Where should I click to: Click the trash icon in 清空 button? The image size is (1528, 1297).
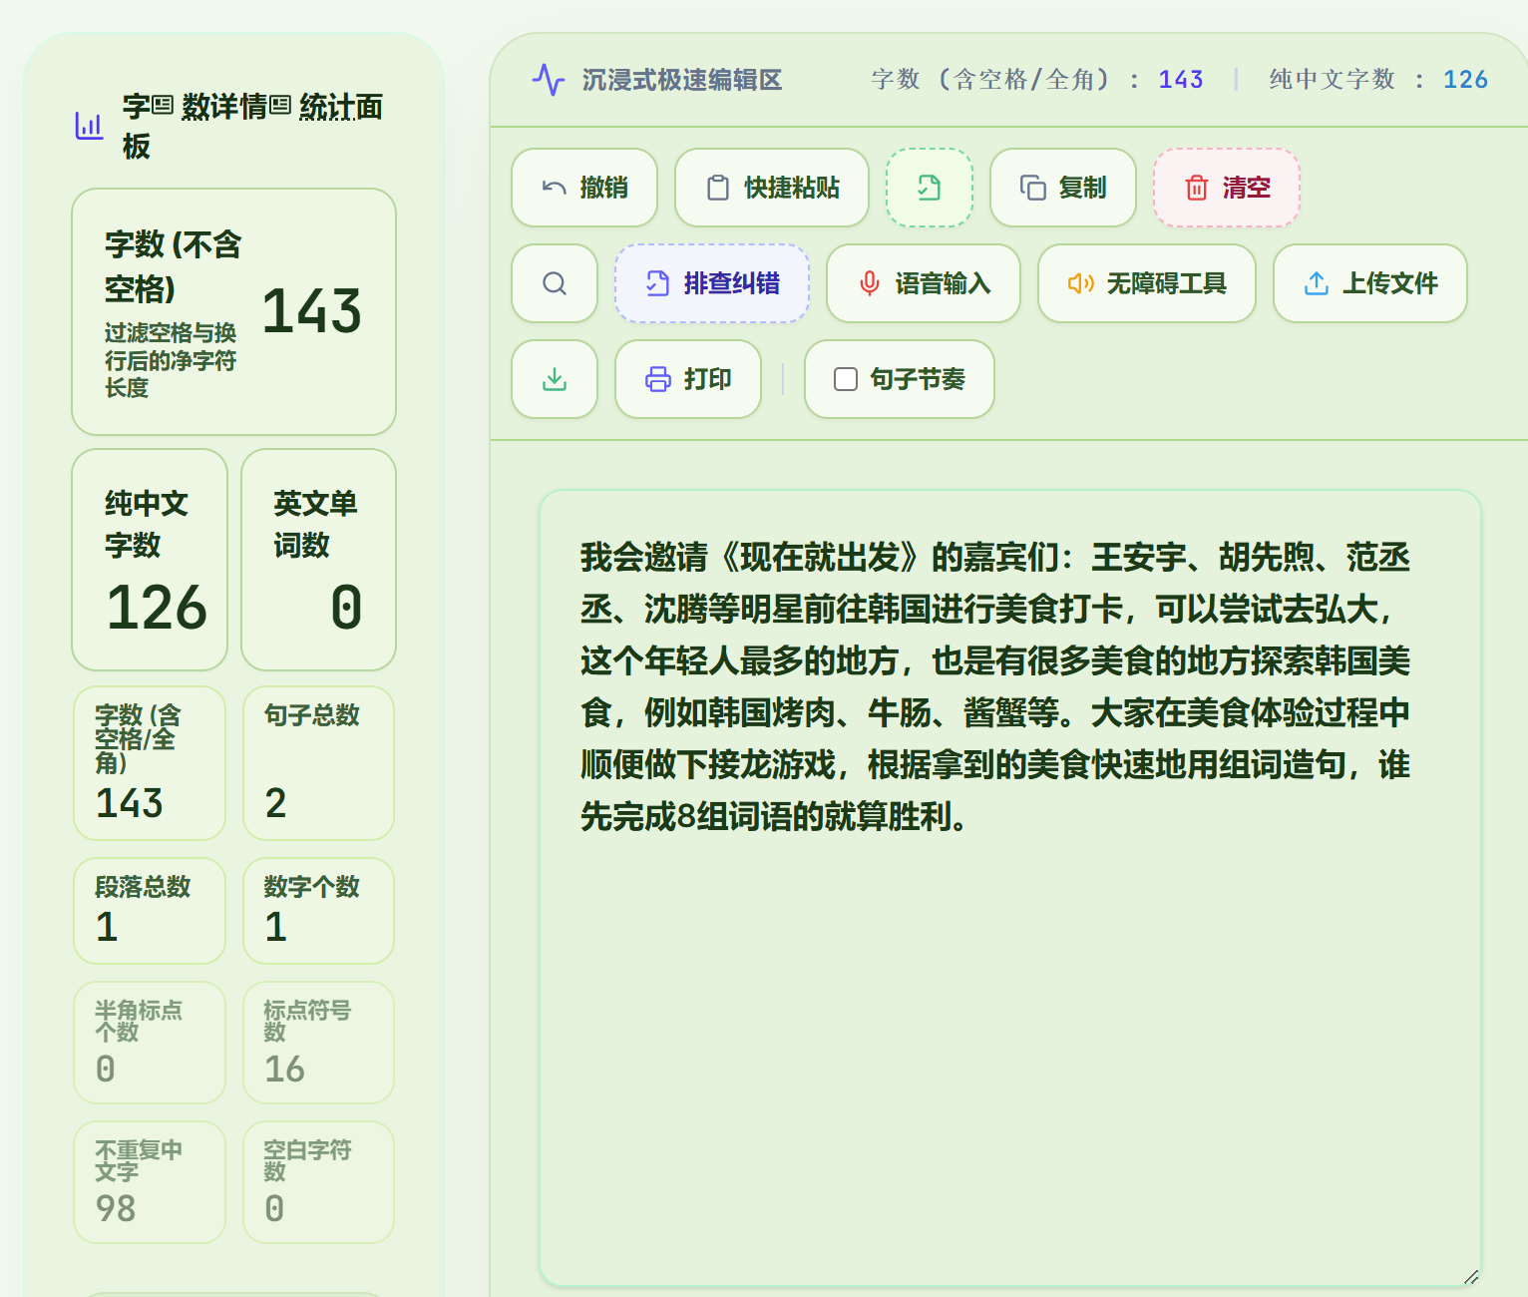coord(1197,188)
